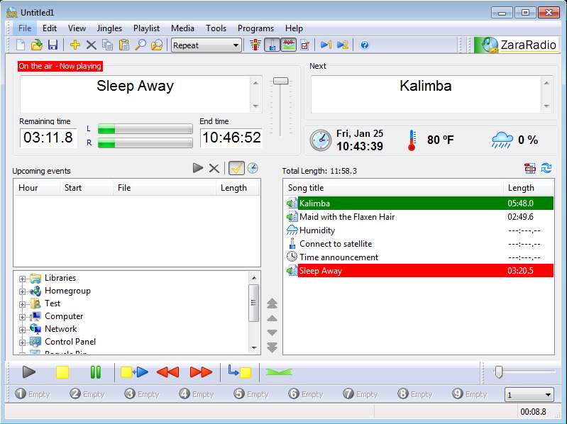Click the jingle 5 Empty button
Screen dimensions: 567x424
click(251, 394)
